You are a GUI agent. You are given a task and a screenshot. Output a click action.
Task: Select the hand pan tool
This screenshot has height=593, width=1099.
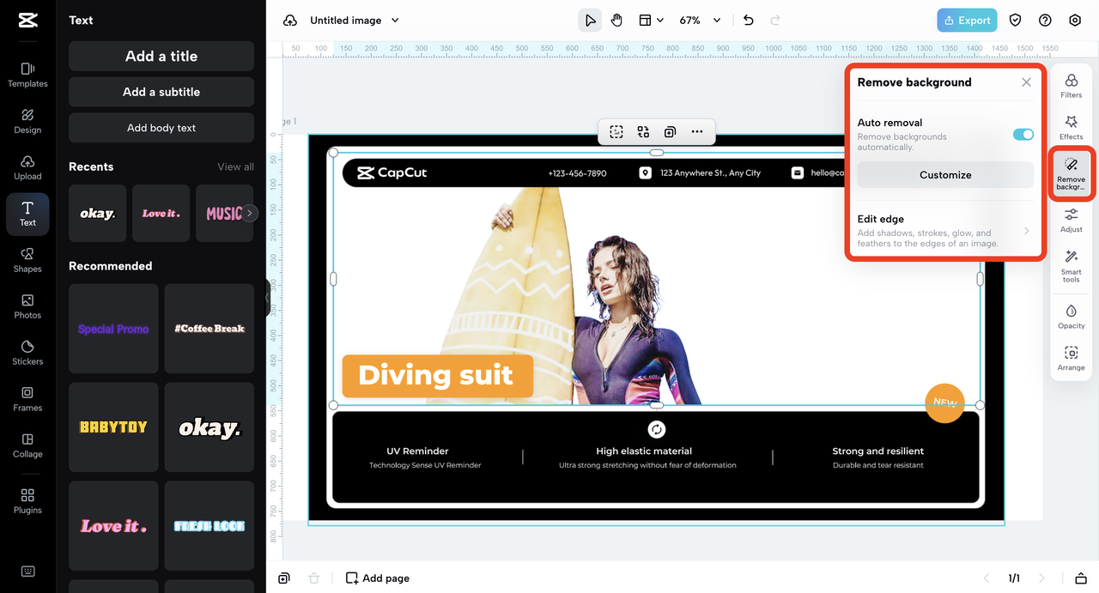[616, 21]
